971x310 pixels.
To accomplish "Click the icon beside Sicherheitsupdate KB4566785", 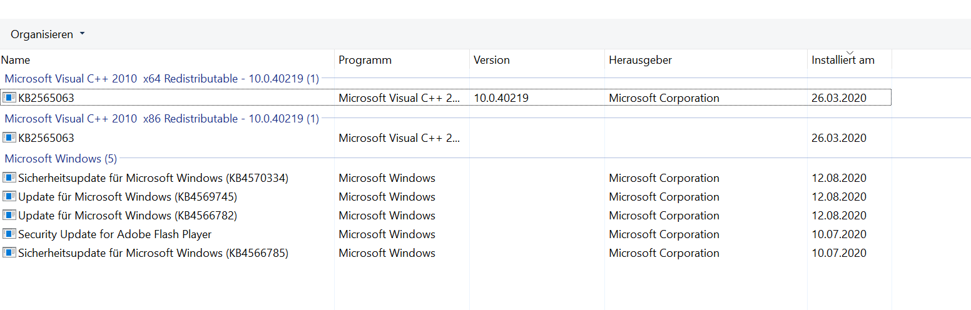I will click(x=9, y=253).
